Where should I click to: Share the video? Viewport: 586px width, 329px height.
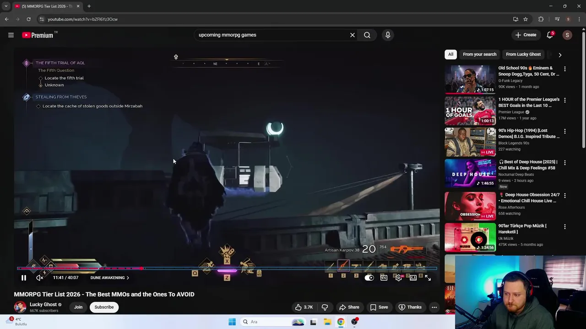349,307
